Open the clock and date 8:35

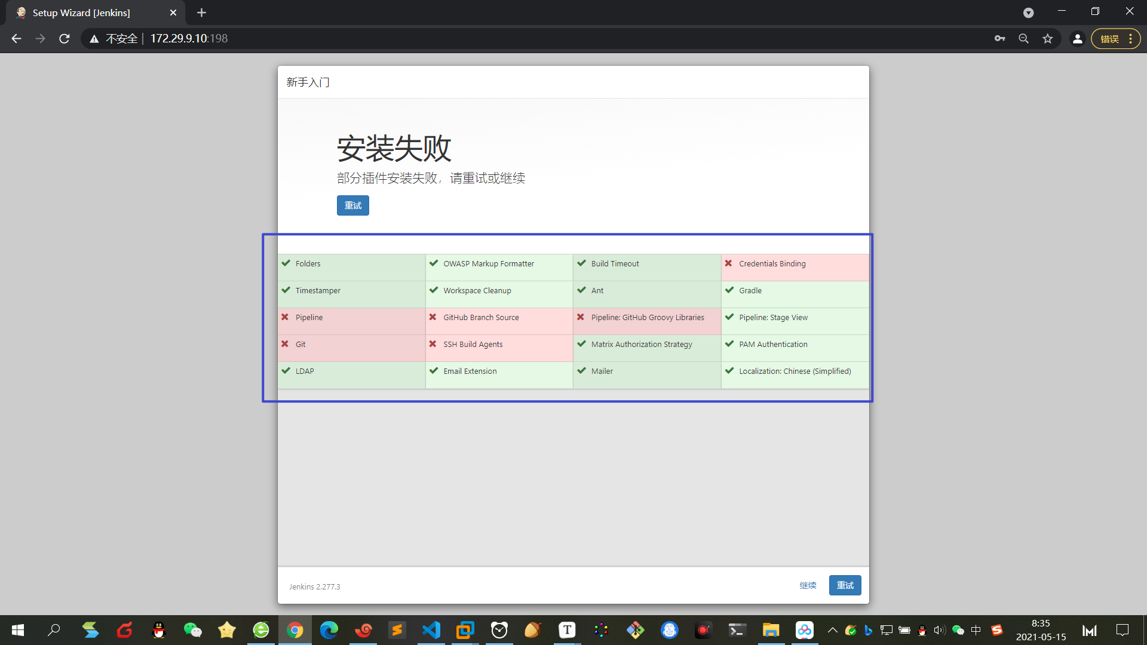(x=1041, y=630)
